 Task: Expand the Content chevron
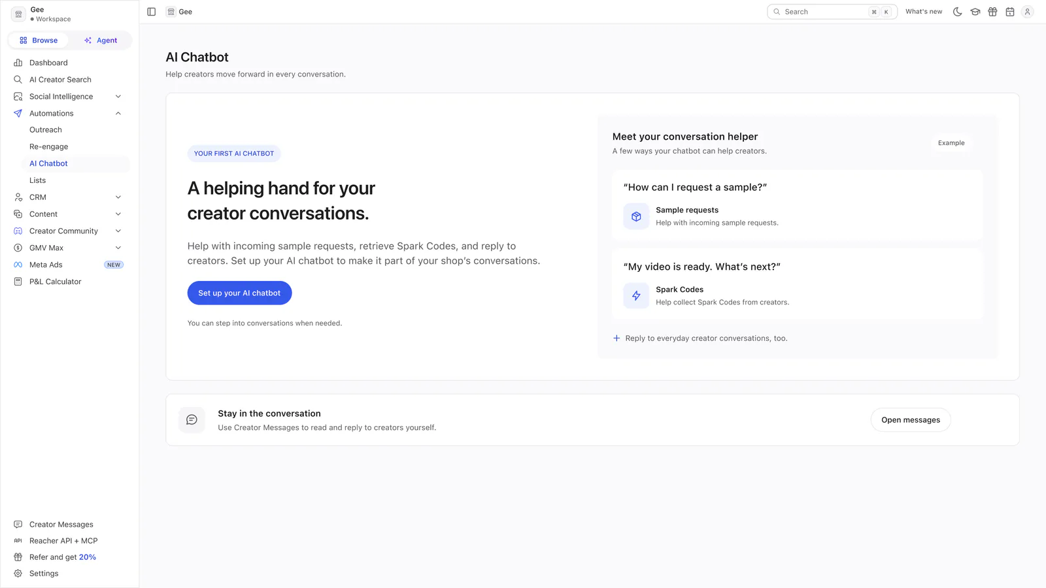pos(118,214)
